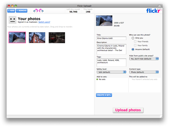Click the flickr logo
This screenshot has width=169, height=127.
click(x=154, y=11)
